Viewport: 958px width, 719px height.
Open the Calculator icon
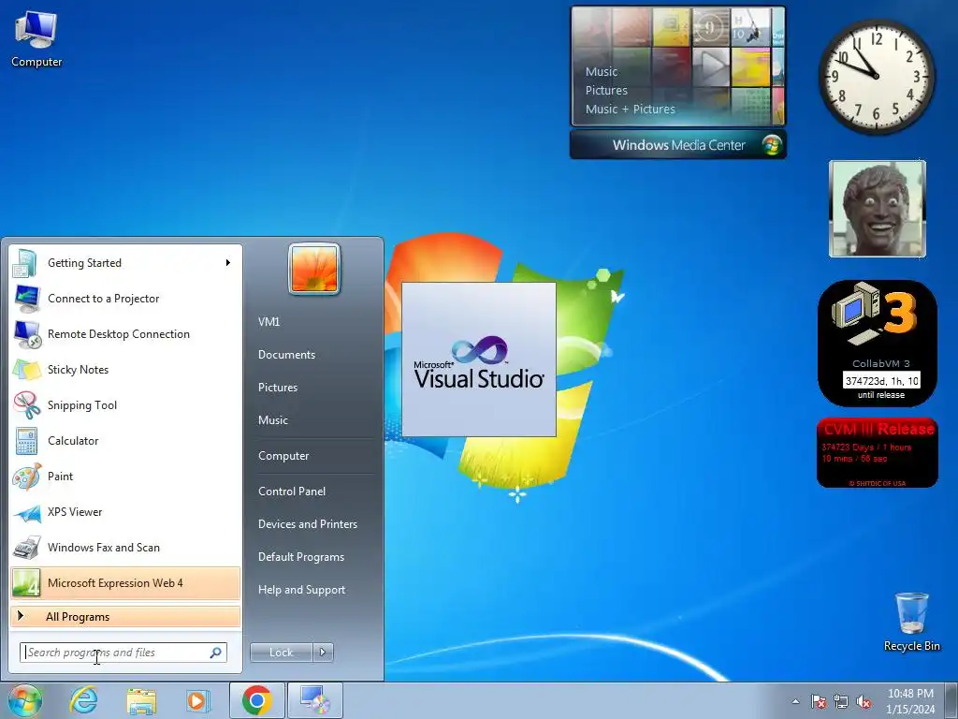pos(27,440)
